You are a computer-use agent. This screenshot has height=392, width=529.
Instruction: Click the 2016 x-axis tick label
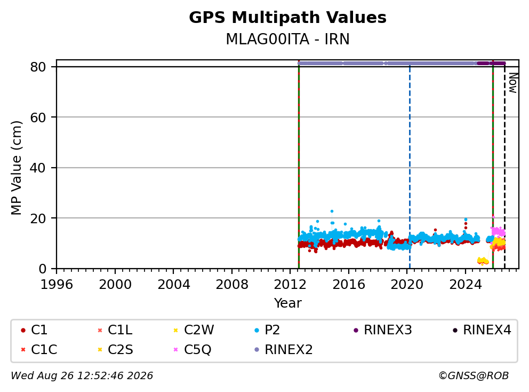click(x=349, y=285)
